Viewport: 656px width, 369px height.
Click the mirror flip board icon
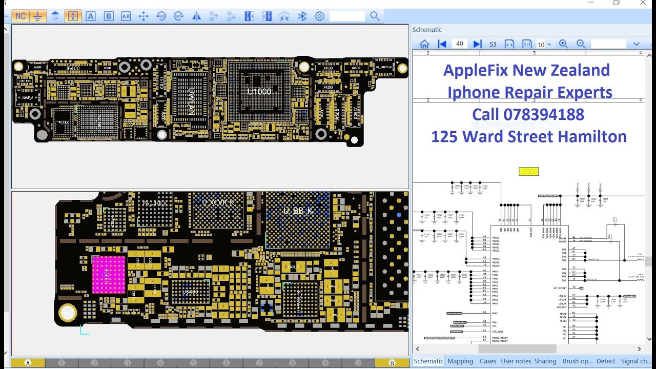pyautogui.click(x=196, y=16)
